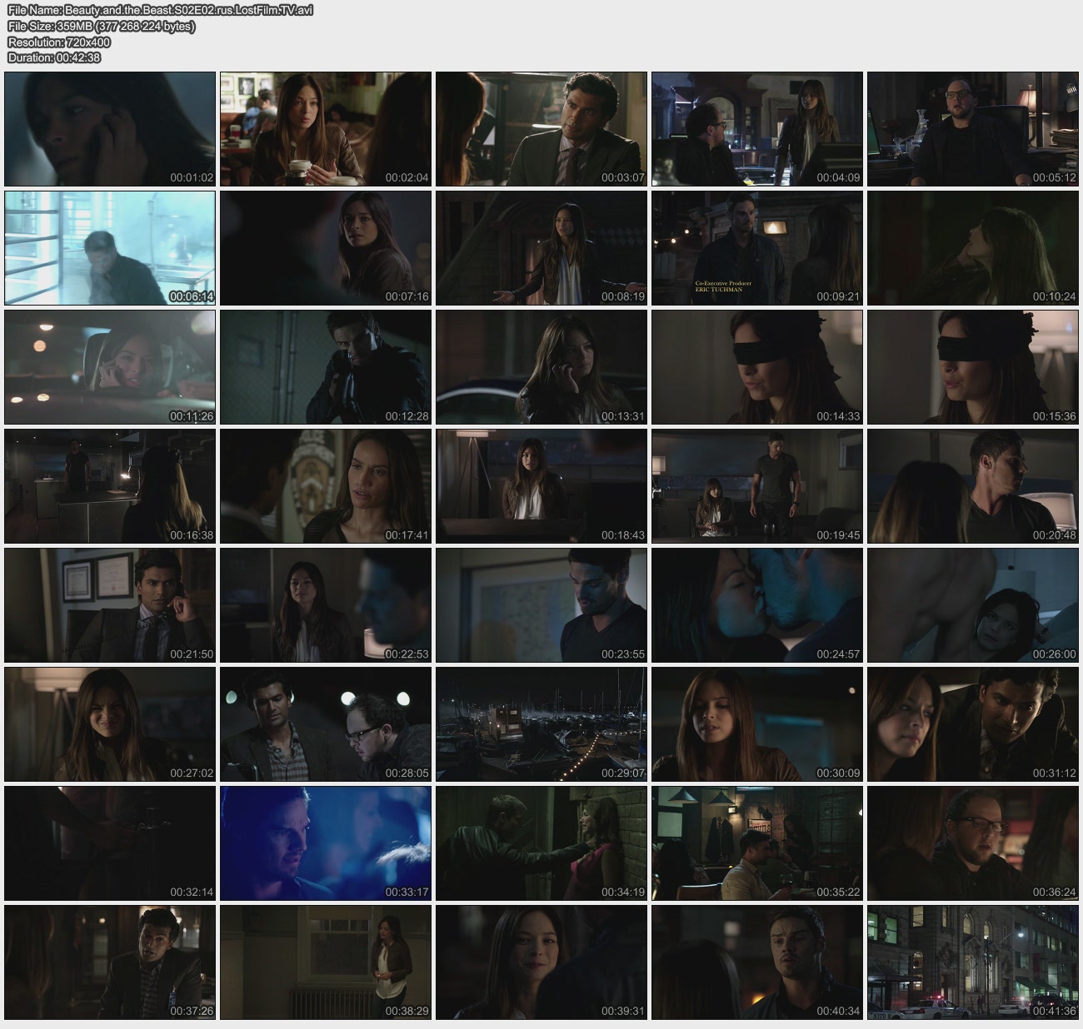Click the File Name text line
Viewport: 1083px width, 1029px height.
160,11
